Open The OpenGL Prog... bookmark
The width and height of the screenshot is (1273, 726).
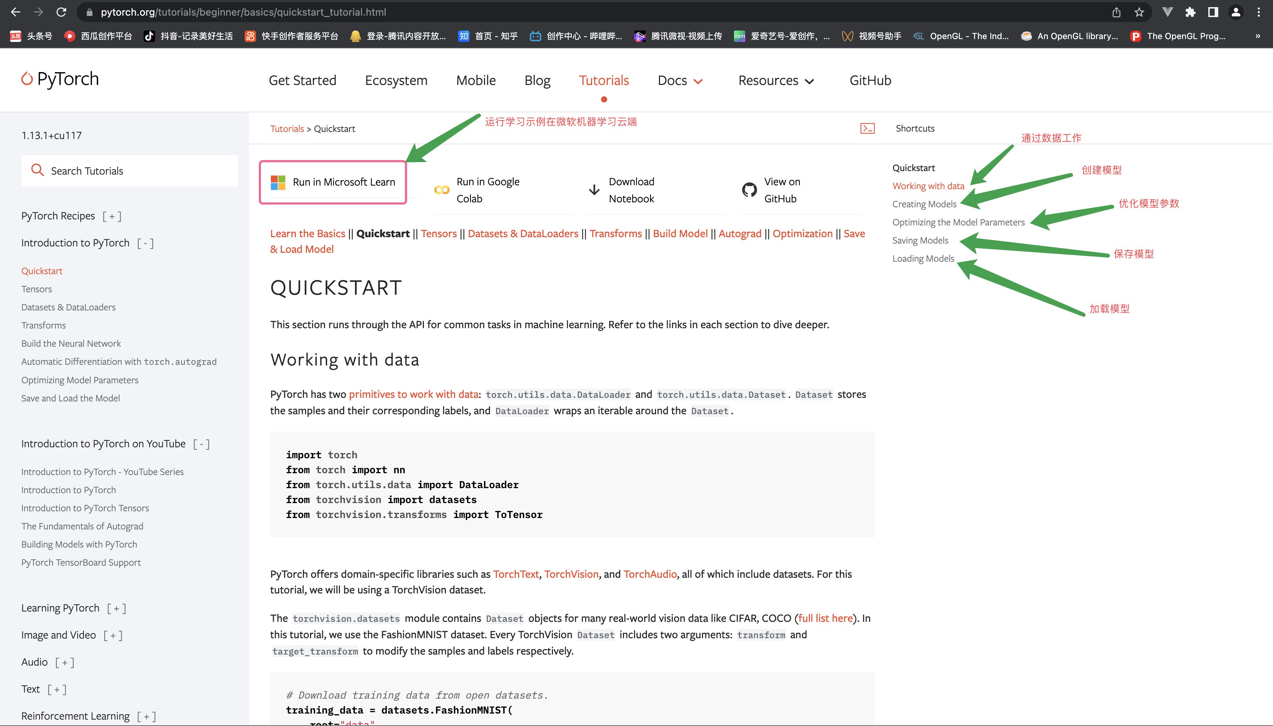click(x=1178, y=36)
